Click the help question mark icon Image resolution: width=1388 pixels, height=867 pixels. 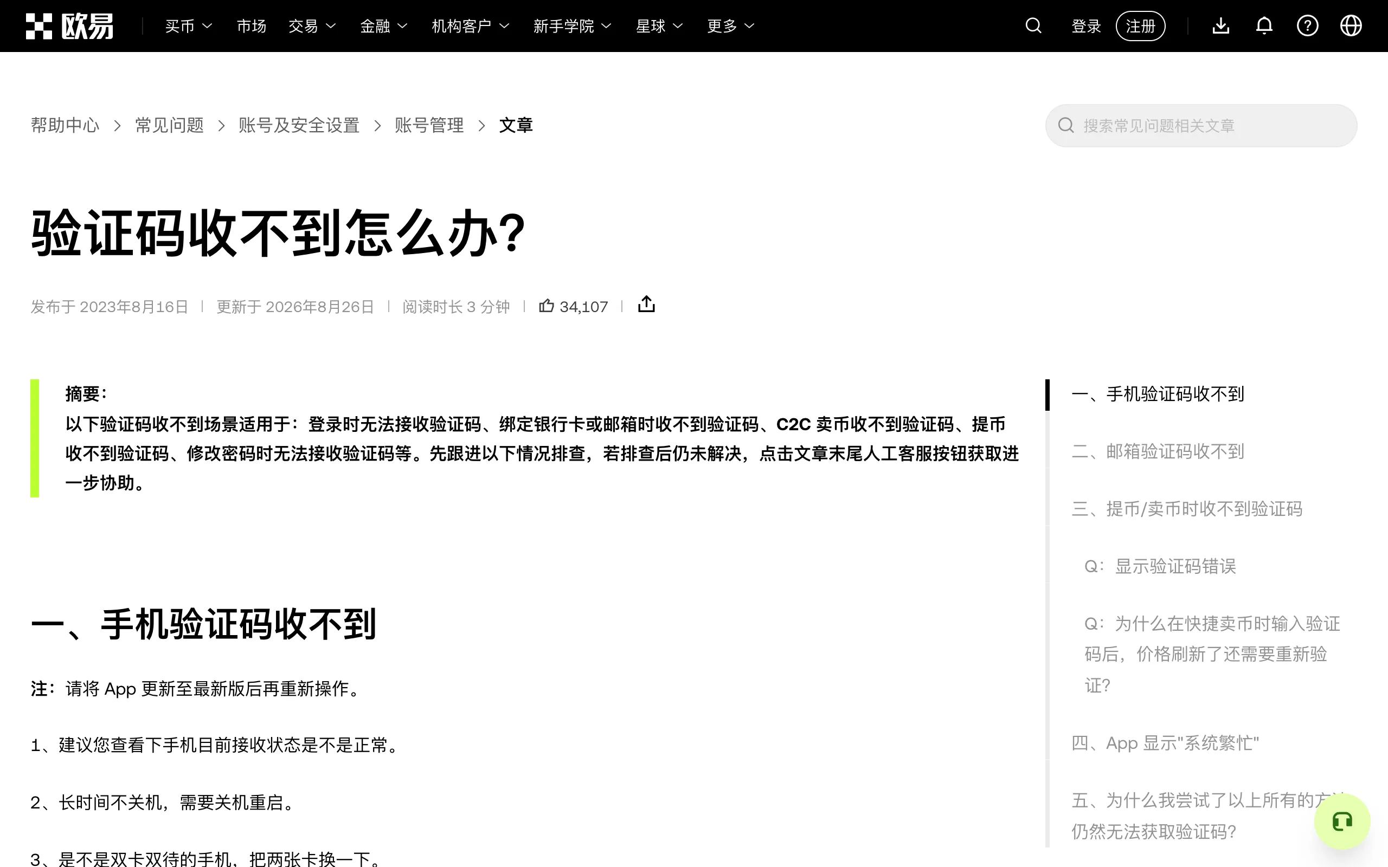pyautogui.click(x=1307, y=26)
